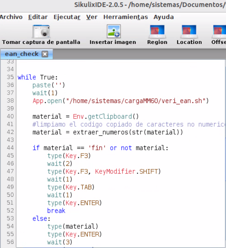Click line number 53 in the gutter
The width and height of the screenshot is (226, 248).
[10, 218]
